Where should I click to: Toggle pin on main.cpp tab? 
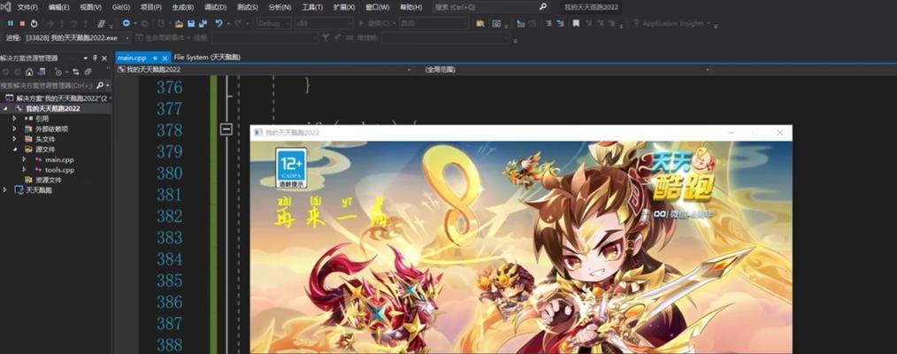[x=155, y=58]
